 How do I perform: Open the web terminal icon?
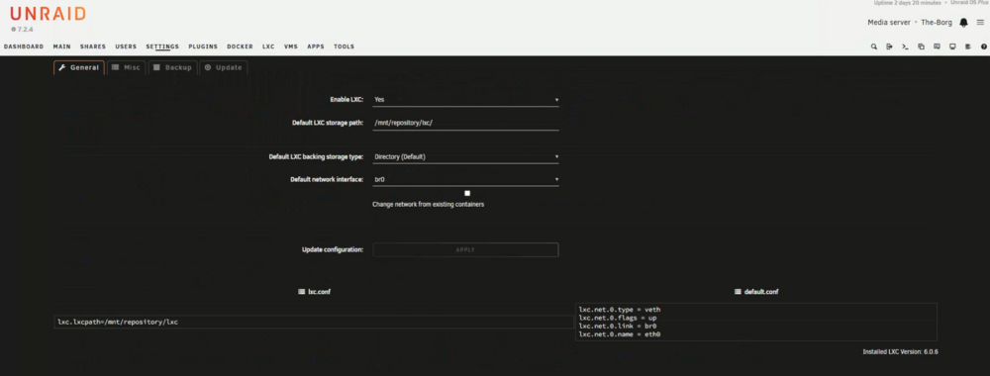905,47
